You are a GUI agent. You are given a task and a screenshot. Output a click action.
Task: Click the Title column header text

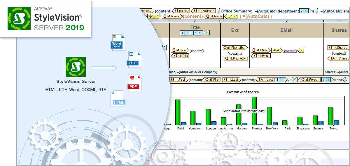click(195, 28)
